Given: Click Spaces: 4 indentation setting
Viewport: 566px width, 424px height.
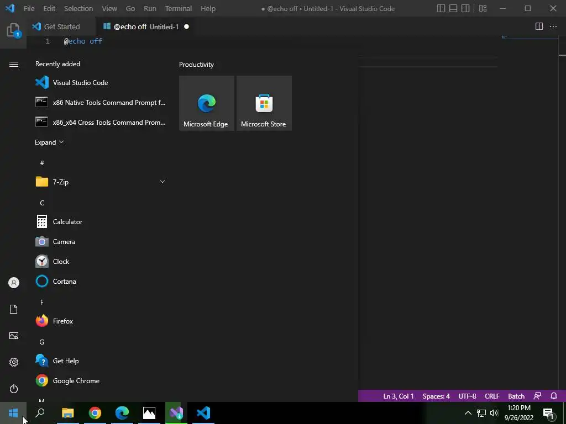Looking at the screenshot, I should (x=436, y=396).
